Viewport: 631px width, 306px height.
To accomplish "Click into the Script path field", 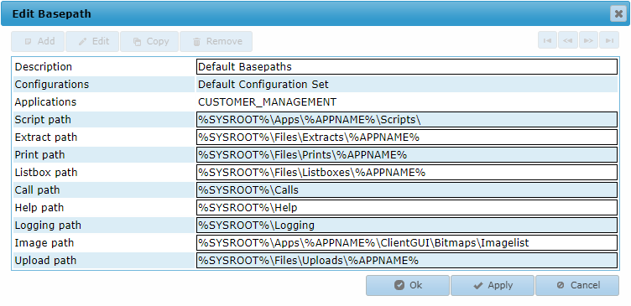I will pyautogui.click(x=407, y=120).
